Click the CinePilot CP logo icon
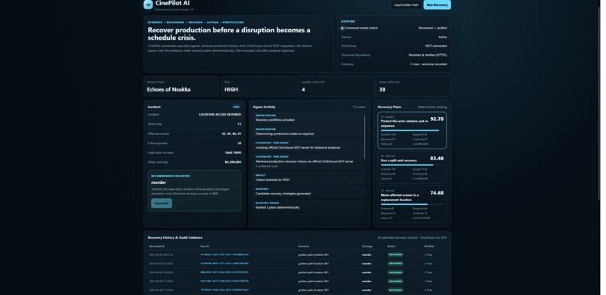606x295 pixels. click(x=148, y=5)
